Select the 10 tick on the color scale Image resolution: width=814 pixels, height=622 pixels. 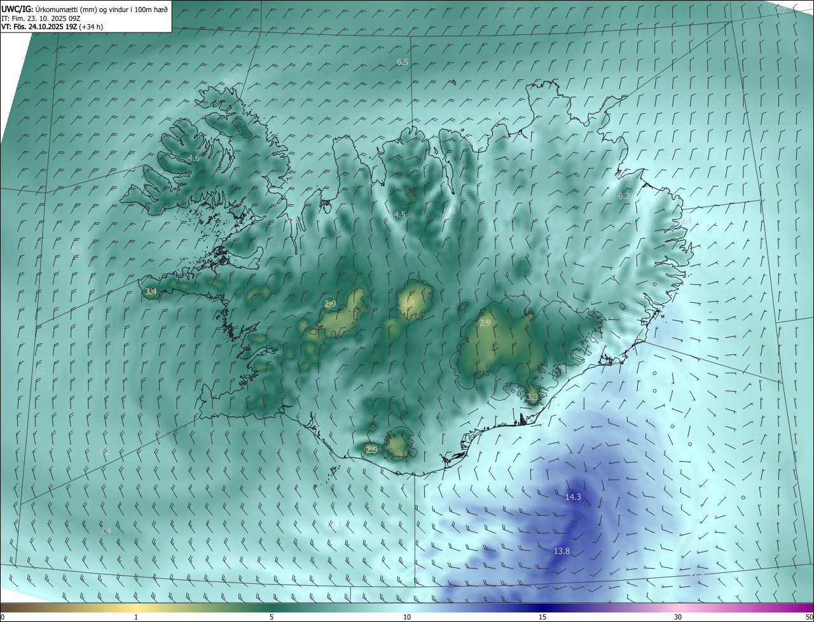(x=407, y=617)
